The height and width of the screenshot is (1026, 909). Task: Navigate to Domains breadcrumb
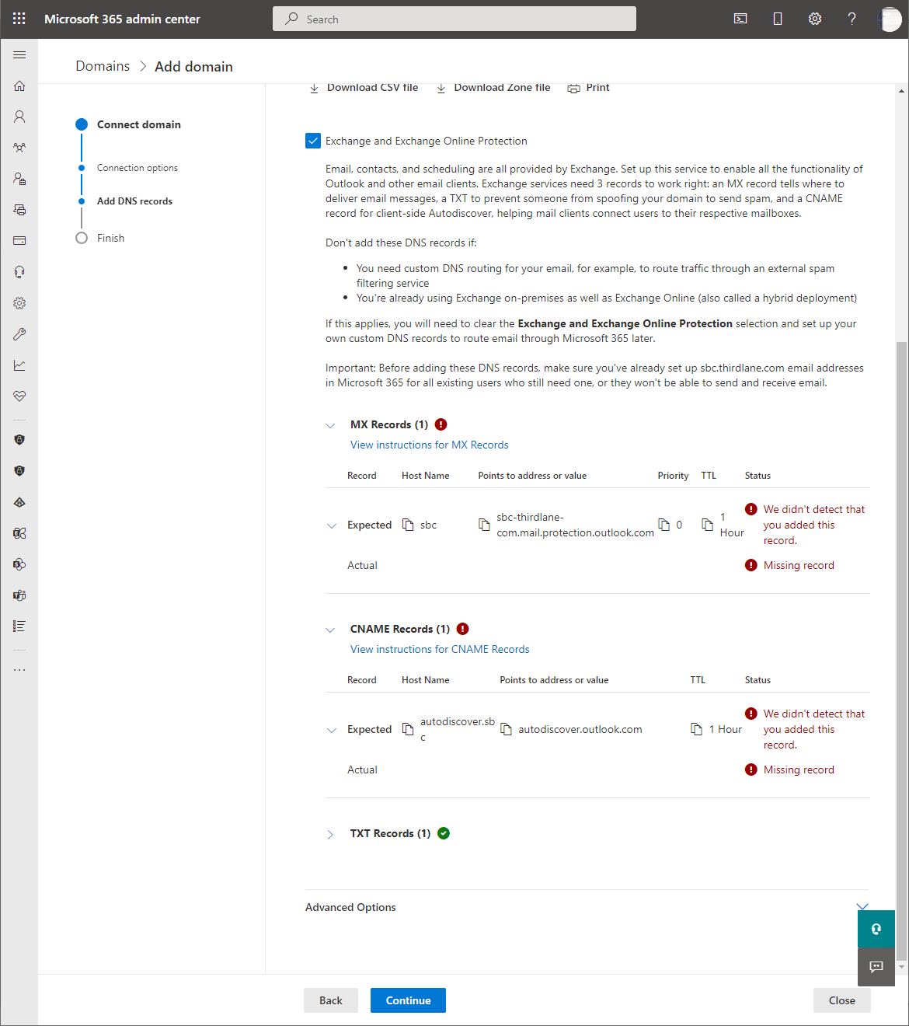pos(103,66)
